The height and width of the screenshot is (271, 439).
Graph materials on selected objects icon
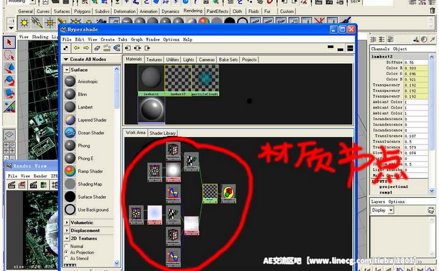(116, 48)
